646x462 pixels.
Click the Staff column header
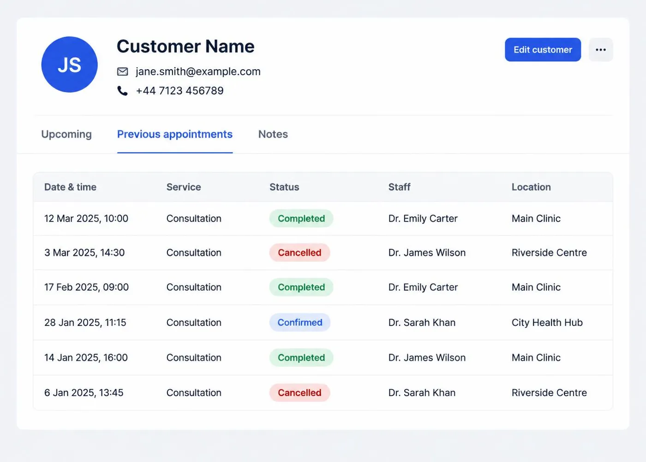399,187
